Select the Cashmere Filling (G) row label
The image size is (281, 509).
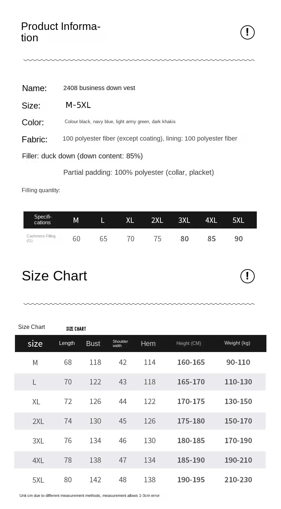41,238
